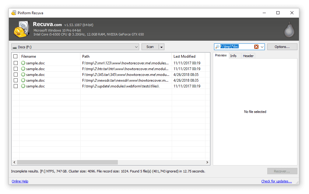Viewport: 309px width, 194px height.
Task: Click green status icon for mrr\123 sample.doc
Action: pos(23,63)
